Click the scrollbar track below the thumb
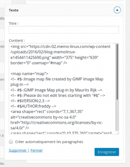 click(x=117, y=115)
